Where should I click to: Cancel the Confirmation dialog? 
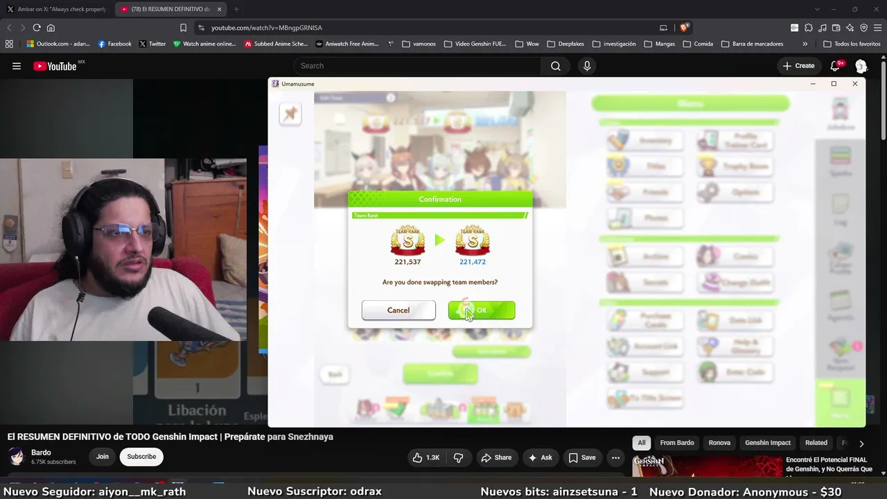pos(398,310)
